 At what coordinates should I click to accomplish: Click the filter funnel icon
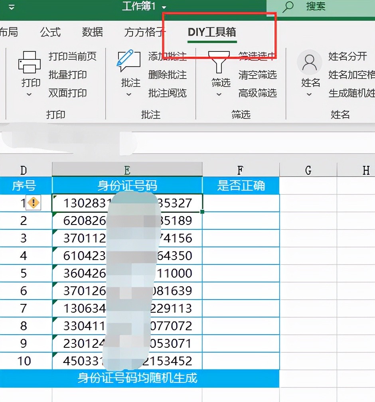coord(220,62)
